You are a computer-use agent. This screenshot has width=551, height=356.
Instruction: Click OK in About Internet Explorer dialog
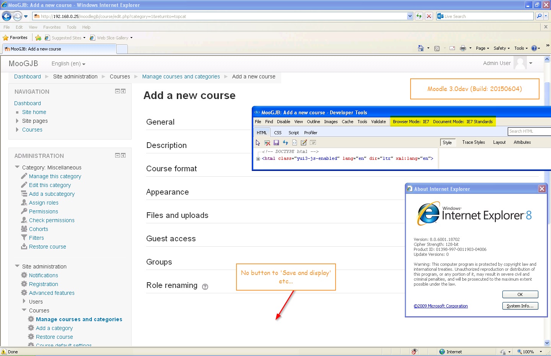tap(520, 294)
